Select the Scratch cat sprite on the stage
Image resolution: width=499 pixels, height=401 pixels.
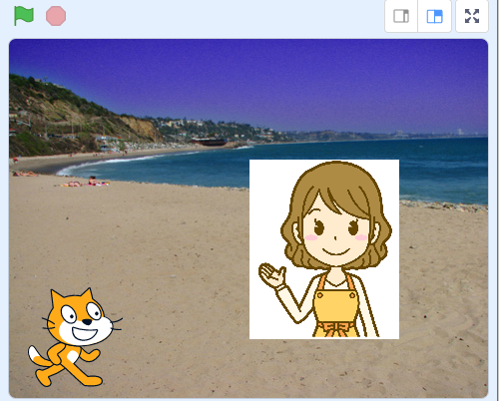pyautogui.click(x=75, y=337)
